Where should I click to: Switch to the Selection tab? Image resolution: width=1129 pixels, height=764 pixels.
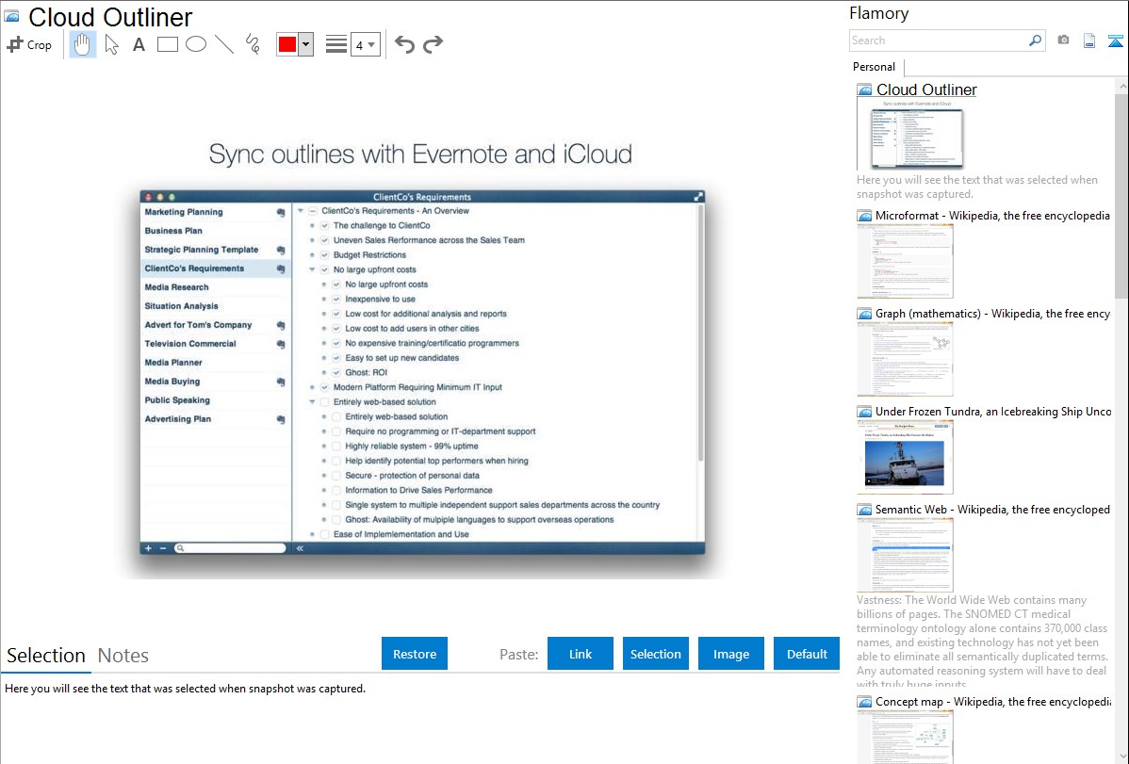click(x=46, y=656)
